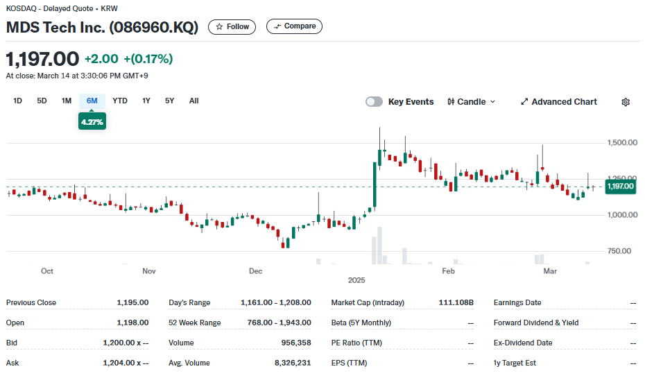Click the Ex-Dividend Date label
Viewport: 645px width, 378px height.
[523, 343]
